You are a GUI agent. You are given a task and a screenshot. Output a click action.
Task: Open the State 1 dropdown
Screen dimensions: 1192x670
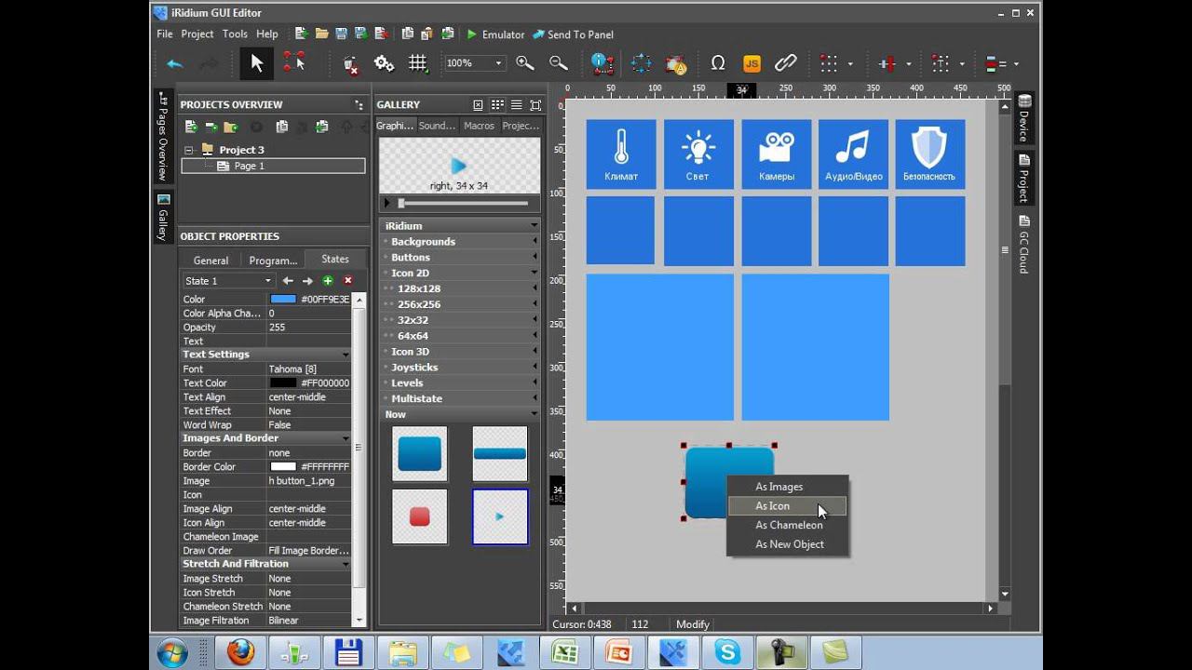tap(228, 281)
